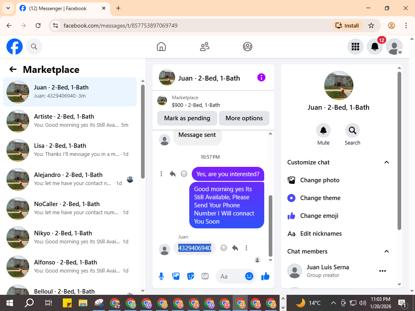
Task: Click the browser reload button
Action: click(x=38, y=26)
